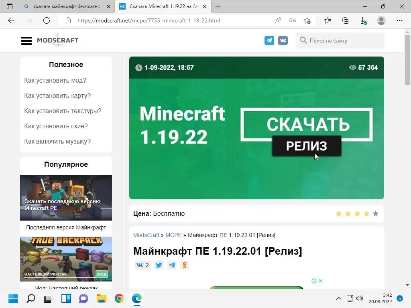Close the 'скачать майнкрафт бесплатно' tab
Image resolution: width=411 pixels, height=308 pixels.
click(x=108, y=6)
